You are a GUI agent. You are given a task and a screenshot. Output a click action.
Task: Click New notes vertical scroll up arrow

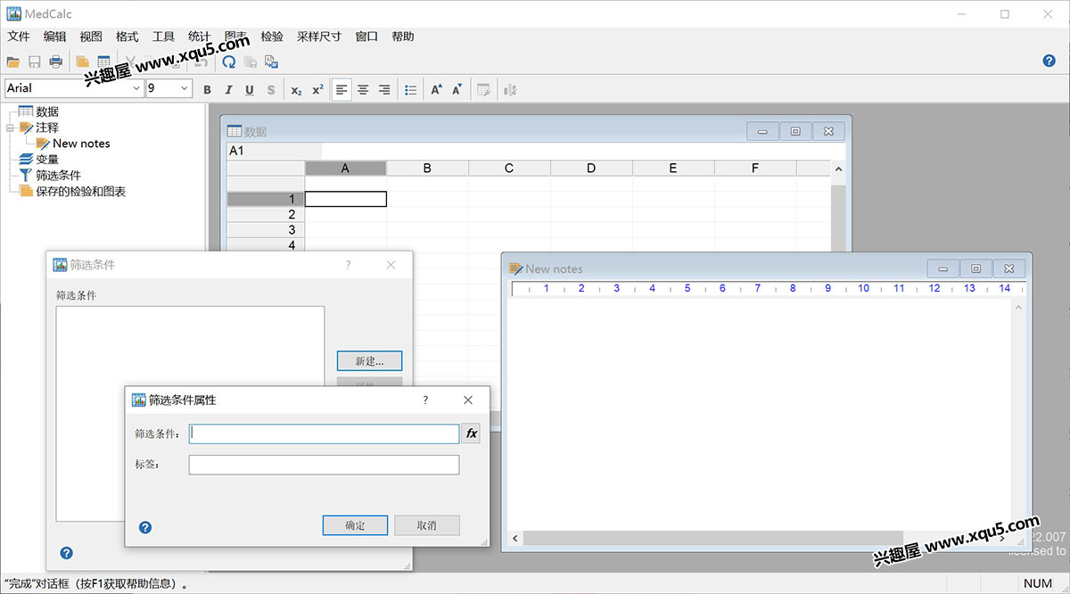tap(1018, 307)
